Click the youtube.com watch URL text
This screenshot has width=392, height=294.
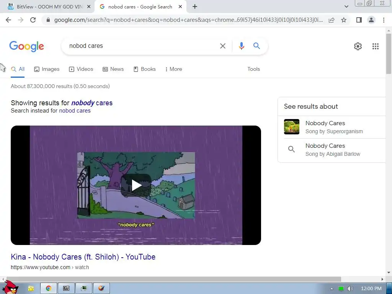50,268
